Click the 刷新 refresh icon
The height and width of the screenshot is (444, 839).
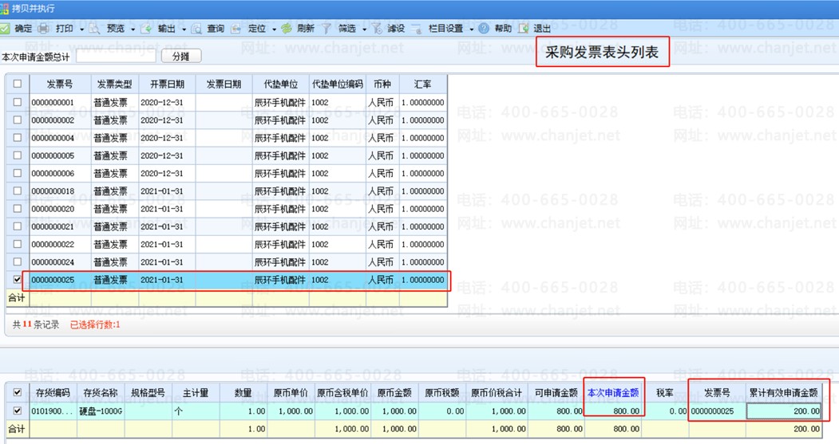[286, 29]
